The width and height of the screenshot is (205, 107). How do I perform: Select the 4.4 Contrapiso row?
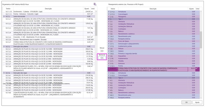tap(154, 88)
